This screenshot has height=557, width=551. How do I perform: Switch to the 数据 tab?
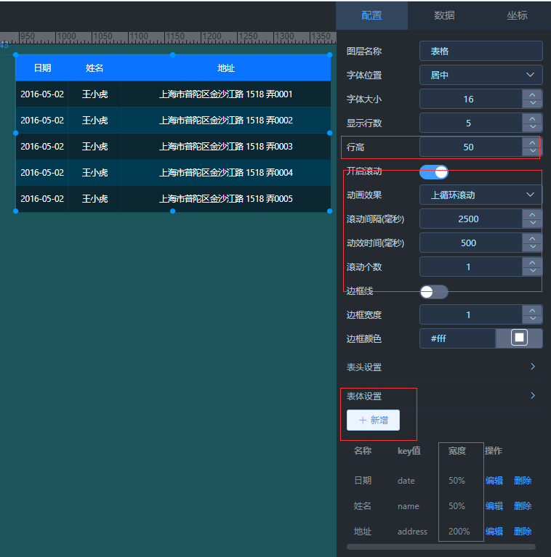click(444, 15)
